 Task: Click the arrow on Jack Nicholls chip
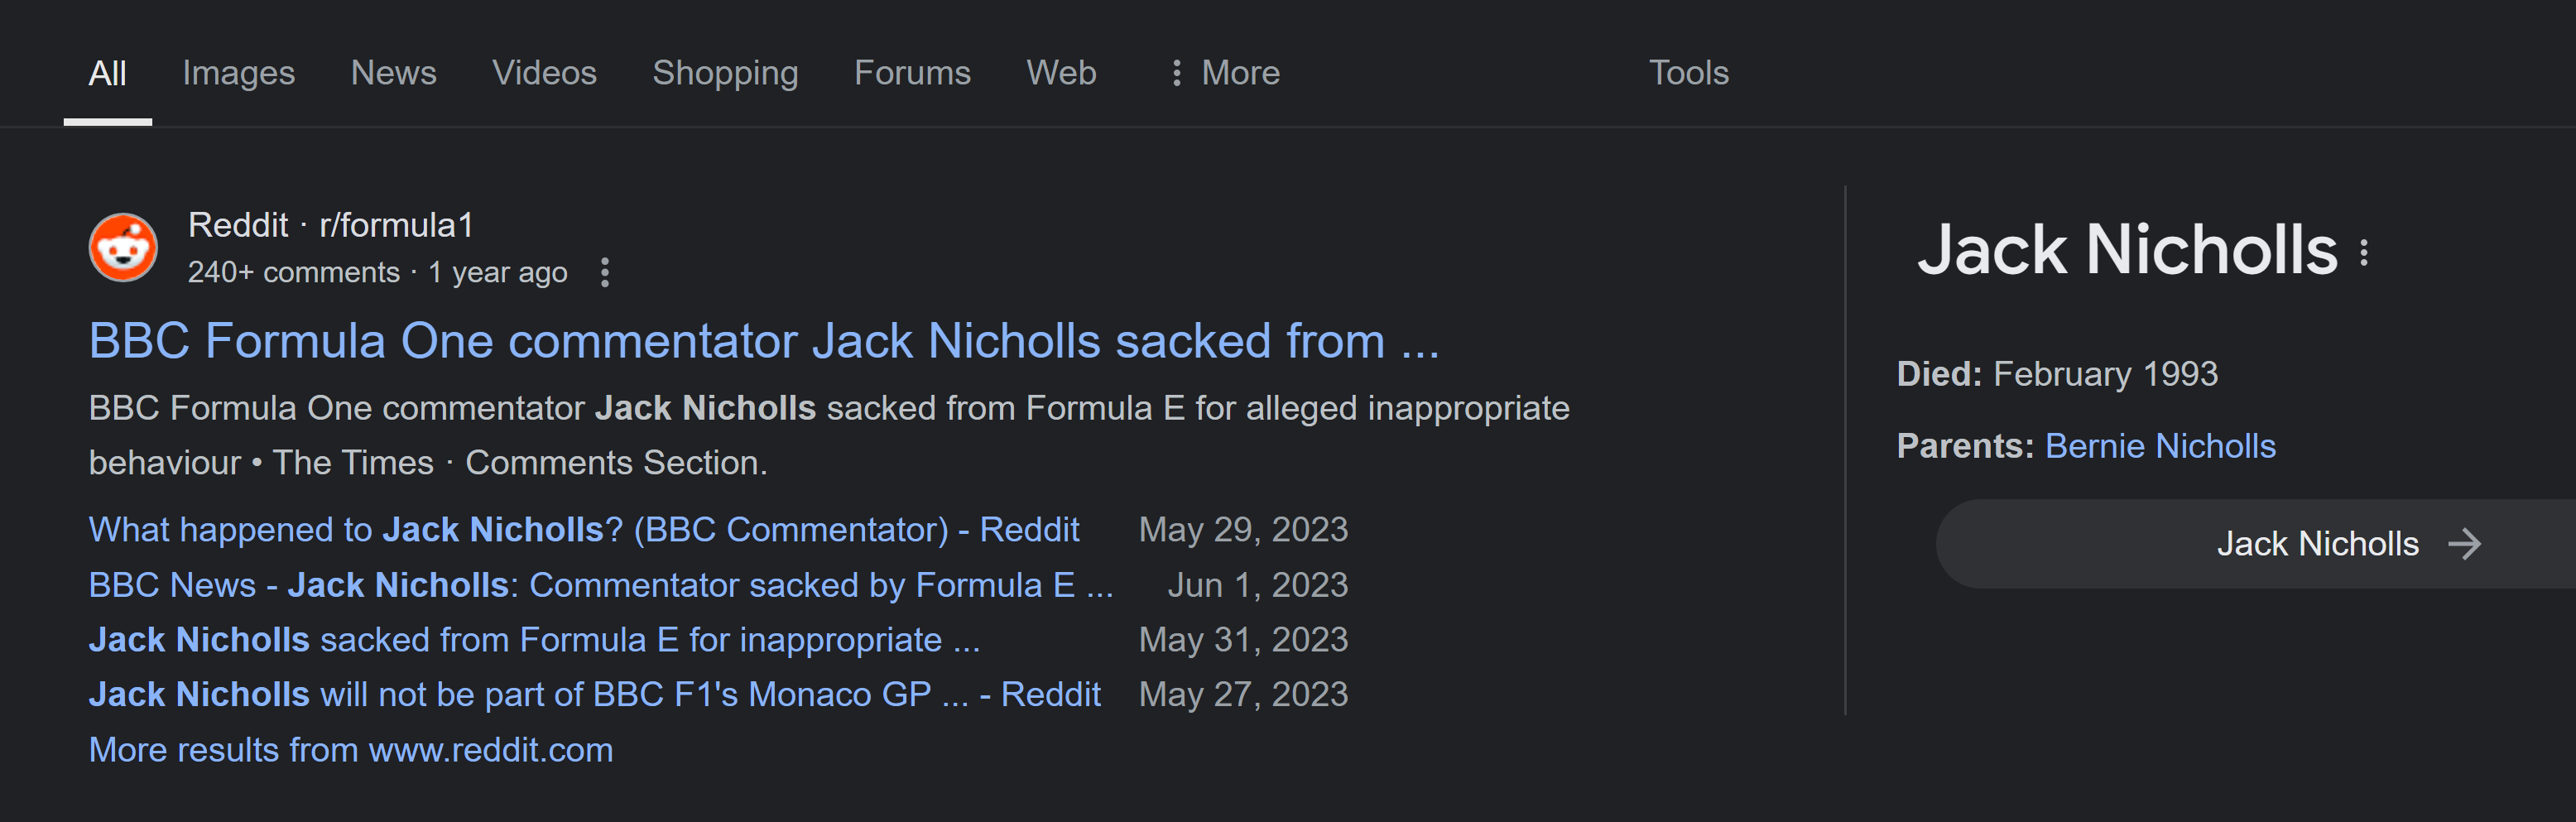(2464, 544)
